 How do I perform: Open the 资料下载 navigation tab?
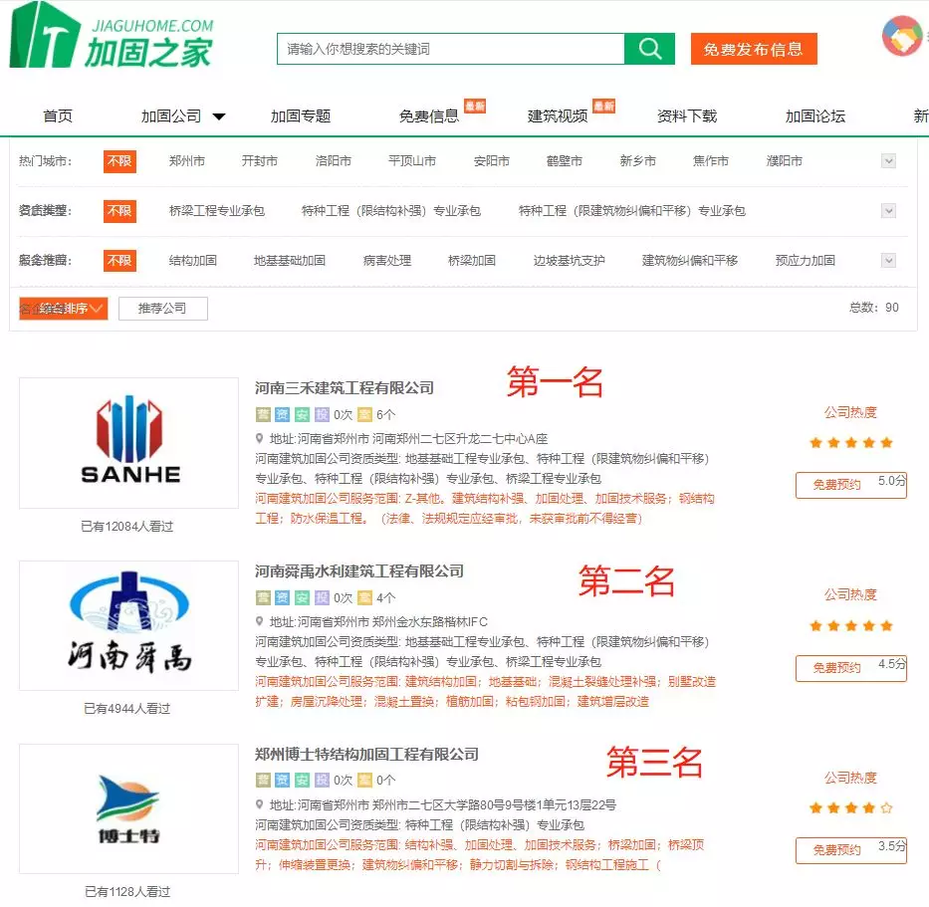tap(686, 116)
